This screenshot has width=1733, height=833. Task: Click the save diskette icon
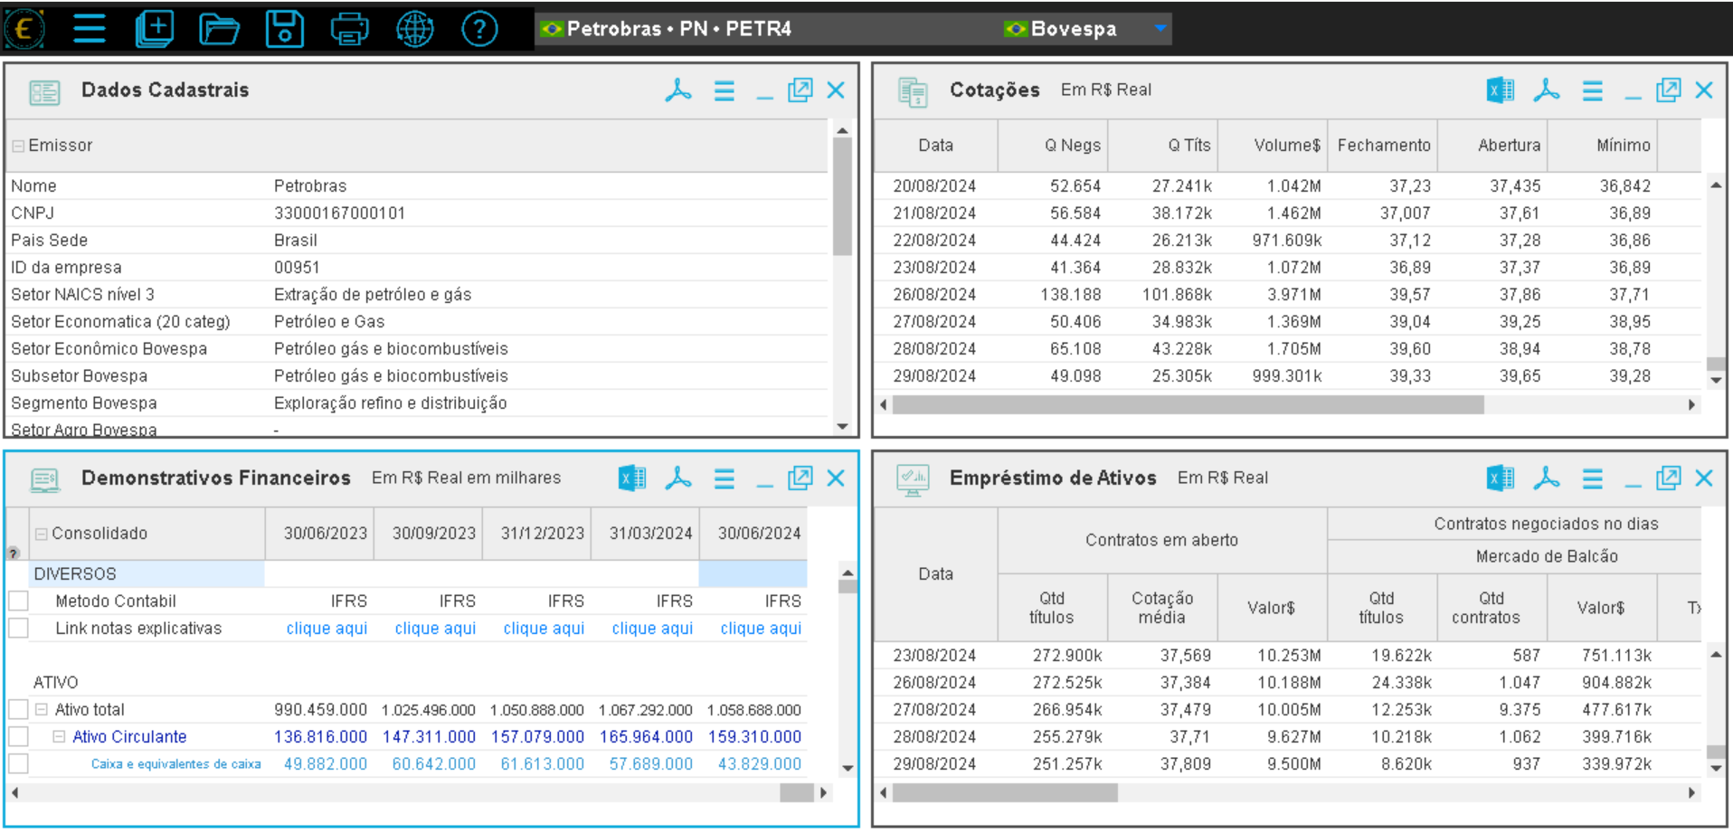(284, 29)
